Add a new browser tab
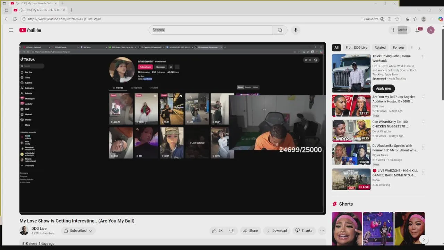444x250 pixels. 71,10
